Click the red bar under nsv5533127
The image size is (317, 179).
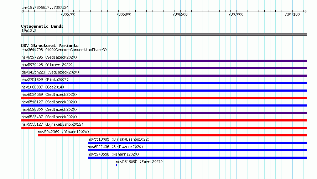[x=164, y=128]
